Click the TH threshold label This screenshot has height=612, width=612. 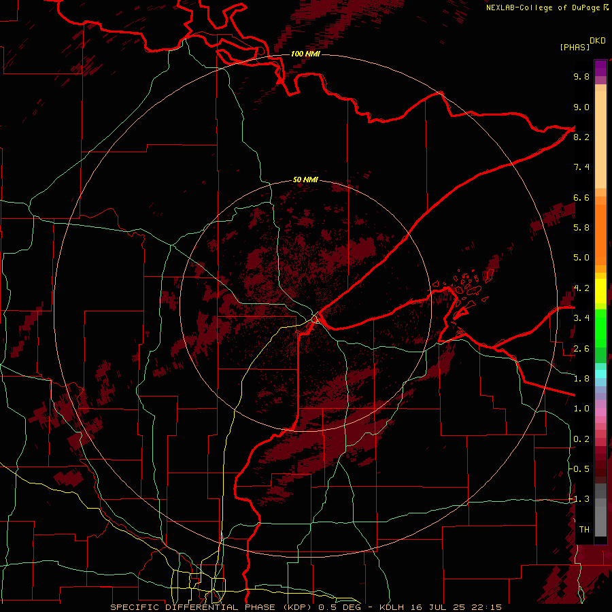coord(584,529)
